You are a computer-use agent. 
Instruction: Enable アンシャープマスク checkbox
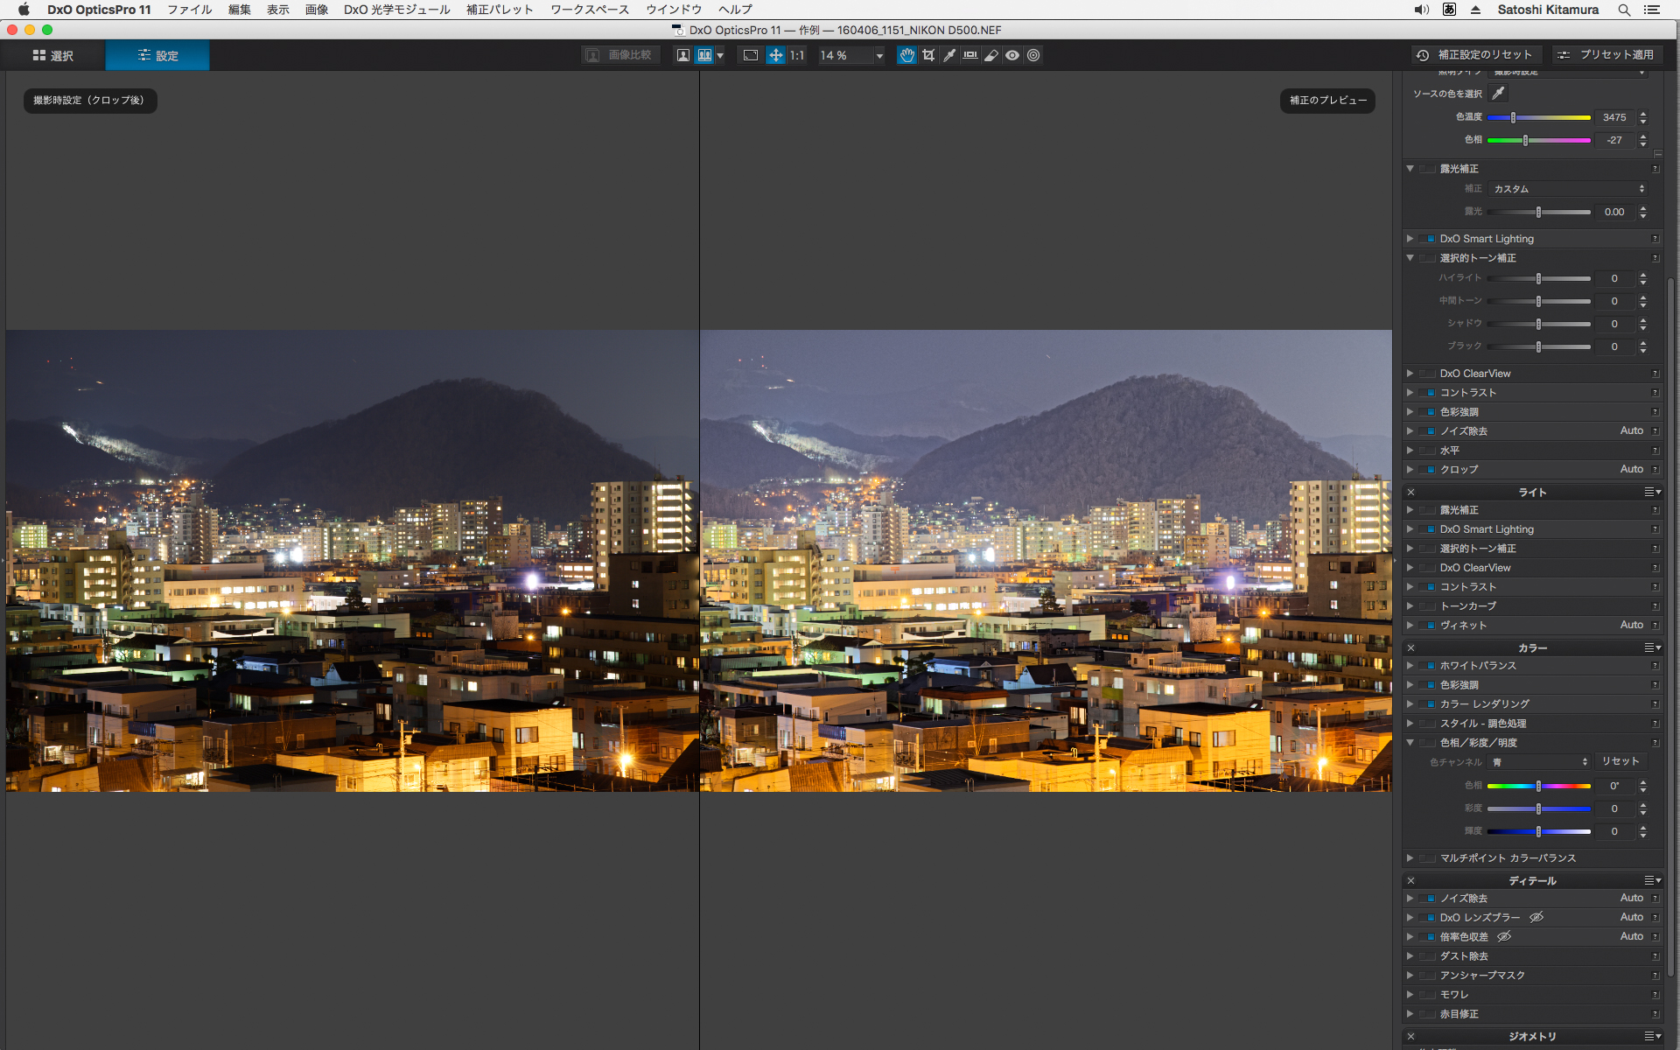[1429, 976]
